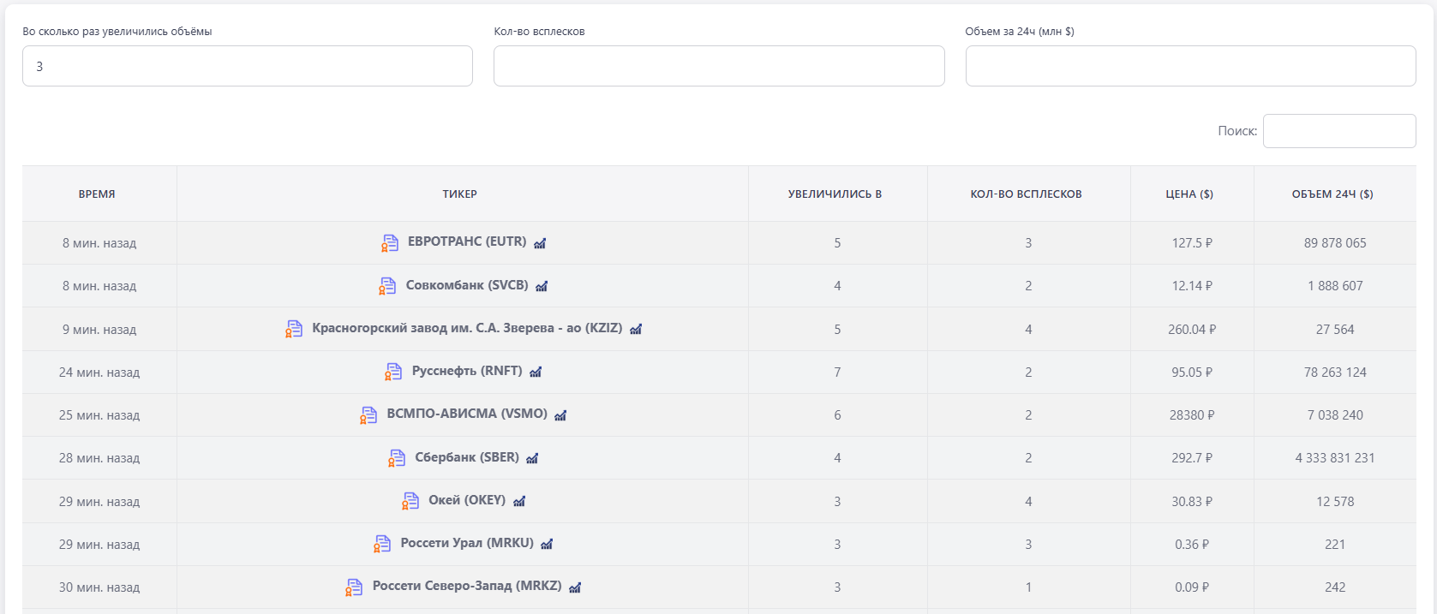Open the document icon beside Россети Урал (MRKU)
The height and width of the screenshot is (614, 1437).
(x=382, y=544)
